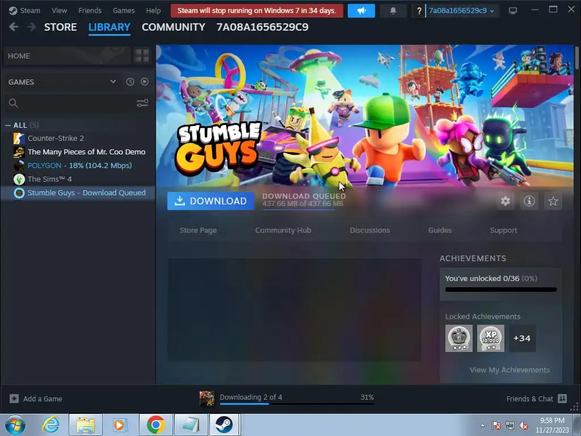Click the Mr. Coo Demo game icon
581x436 pixels.
(x=19, y=152)
